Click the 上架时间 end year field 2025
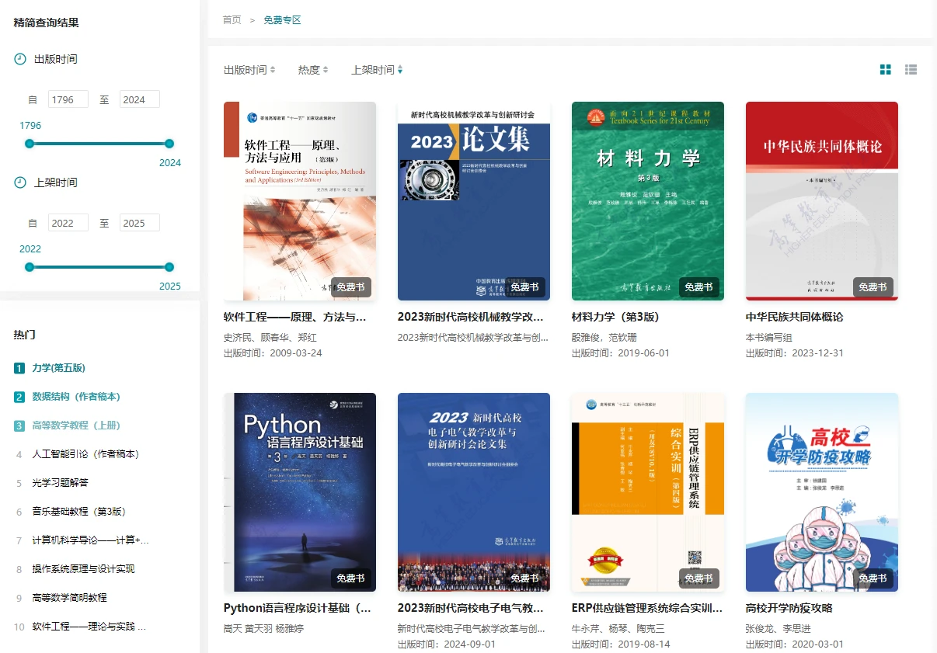 coord(139,223)
